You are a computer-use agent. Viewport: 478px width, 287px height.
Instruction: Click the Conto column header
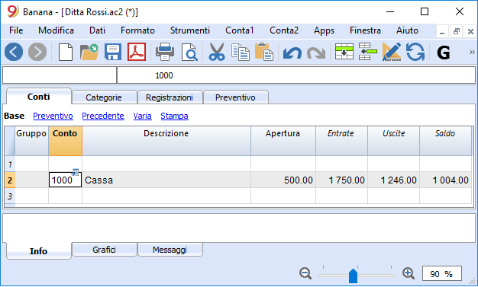tap(65, 141)
